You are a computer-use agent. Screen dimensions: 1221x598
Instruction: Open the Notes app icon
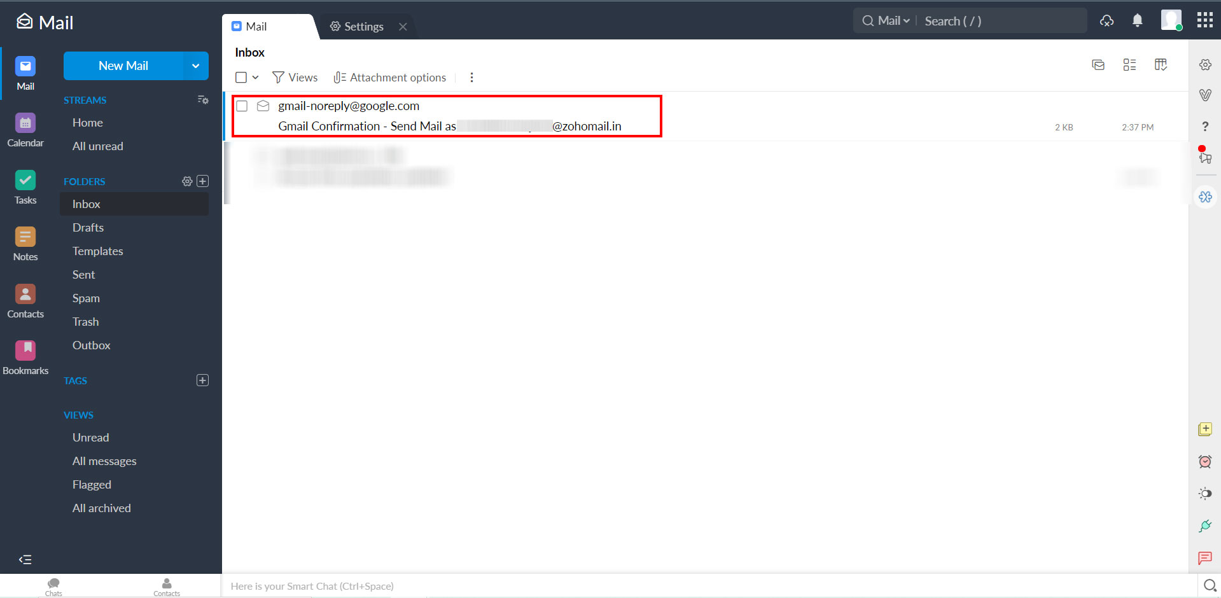click(25, 242)
